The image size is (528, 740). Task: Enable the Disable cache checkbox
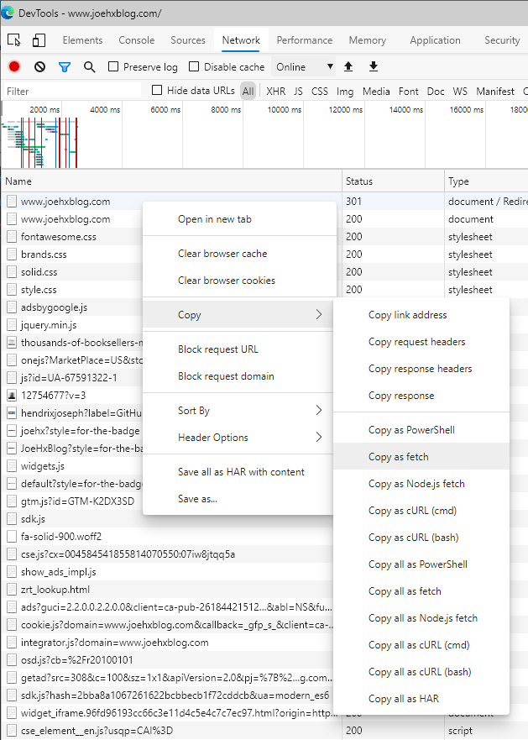193,66
